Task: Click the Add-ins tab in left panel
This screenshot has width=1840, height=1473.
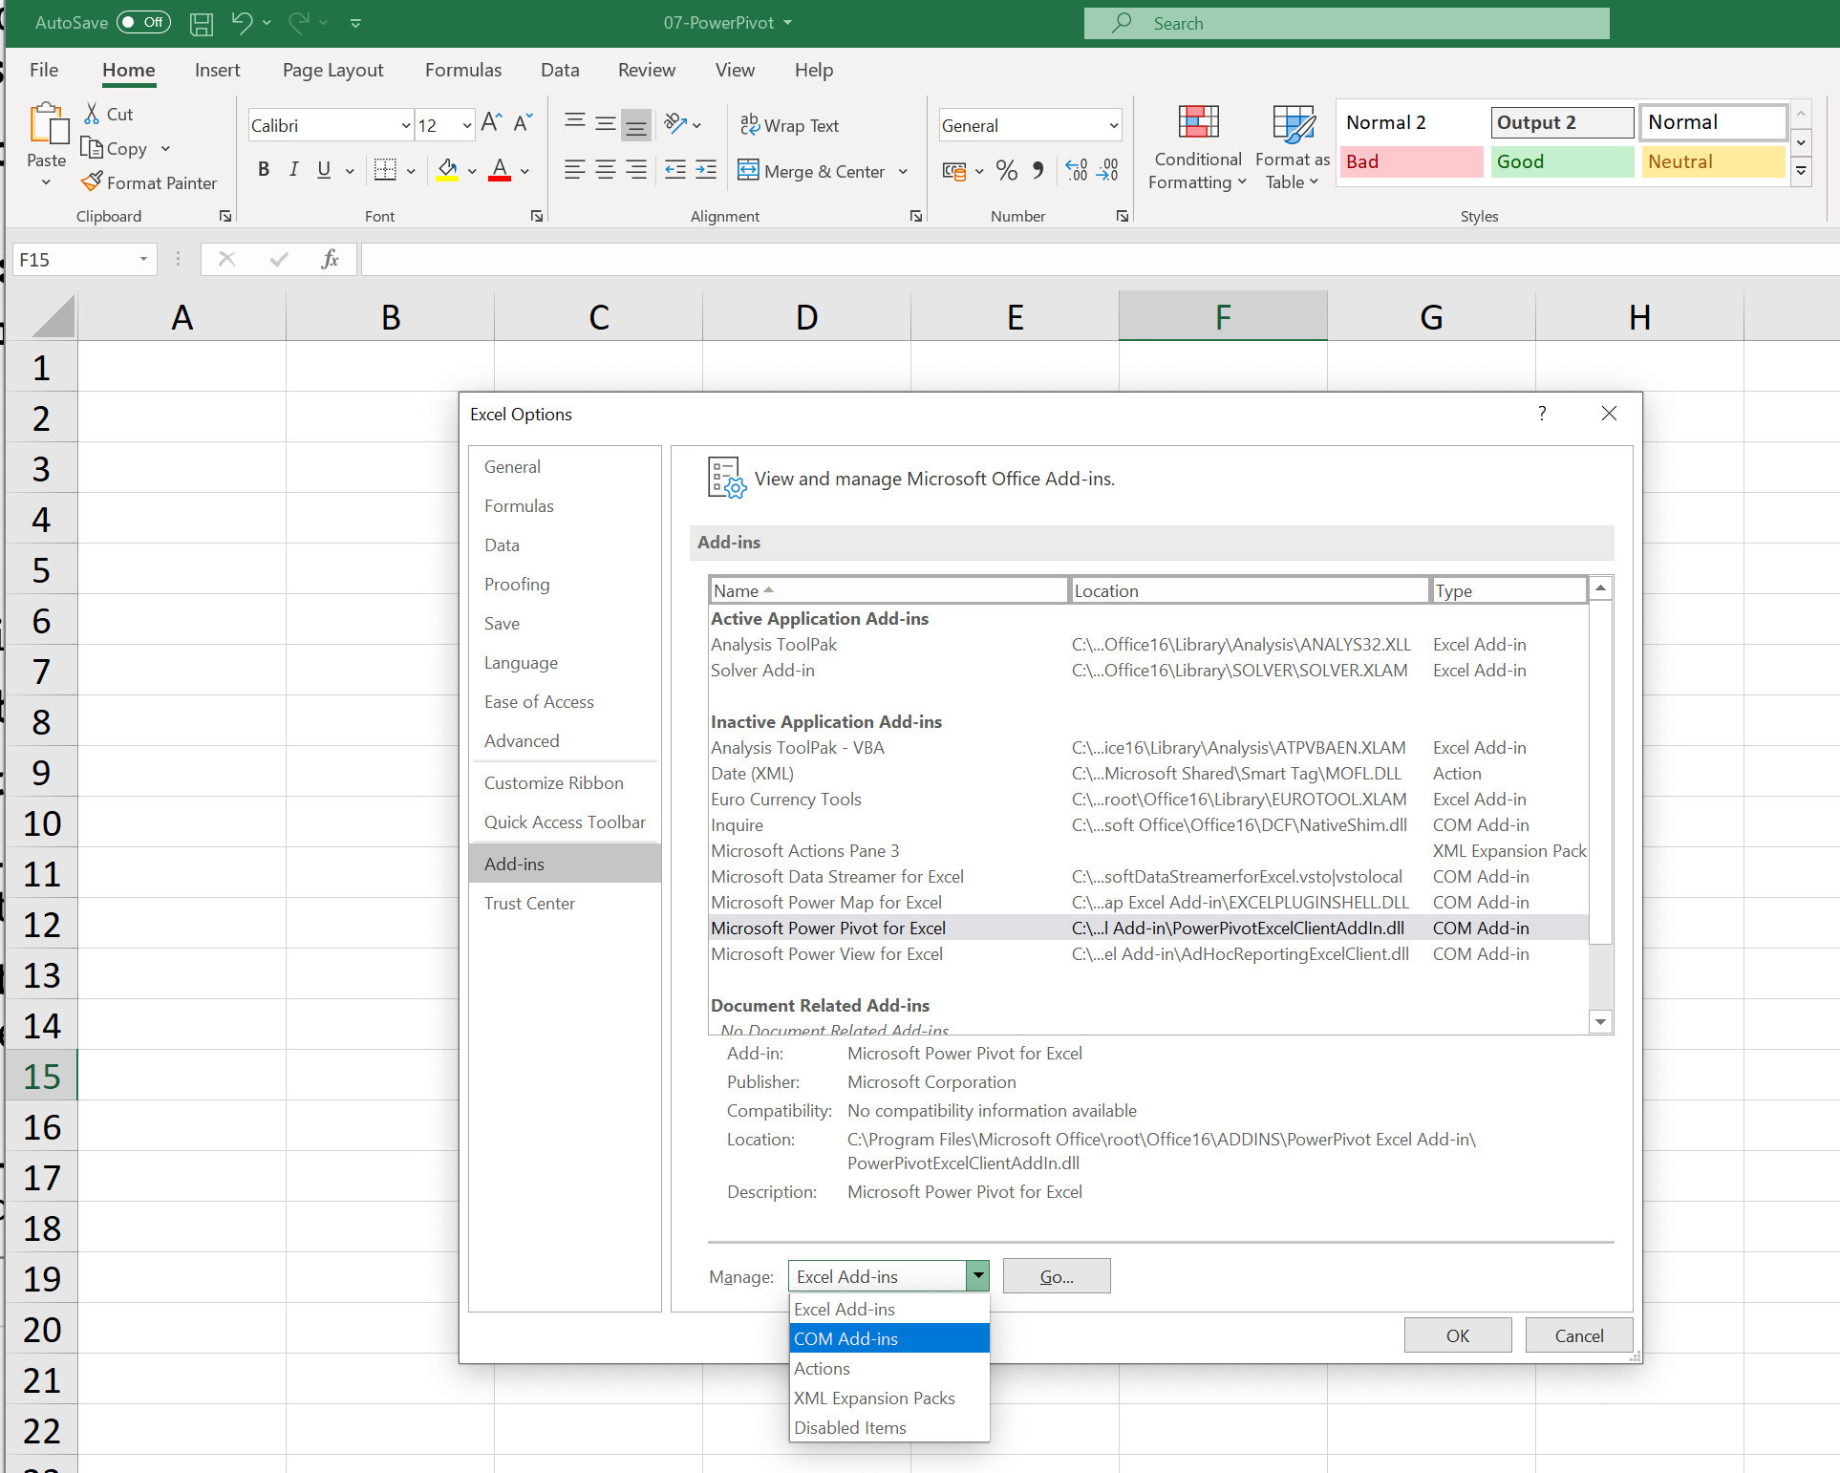Action: (514, 863)
